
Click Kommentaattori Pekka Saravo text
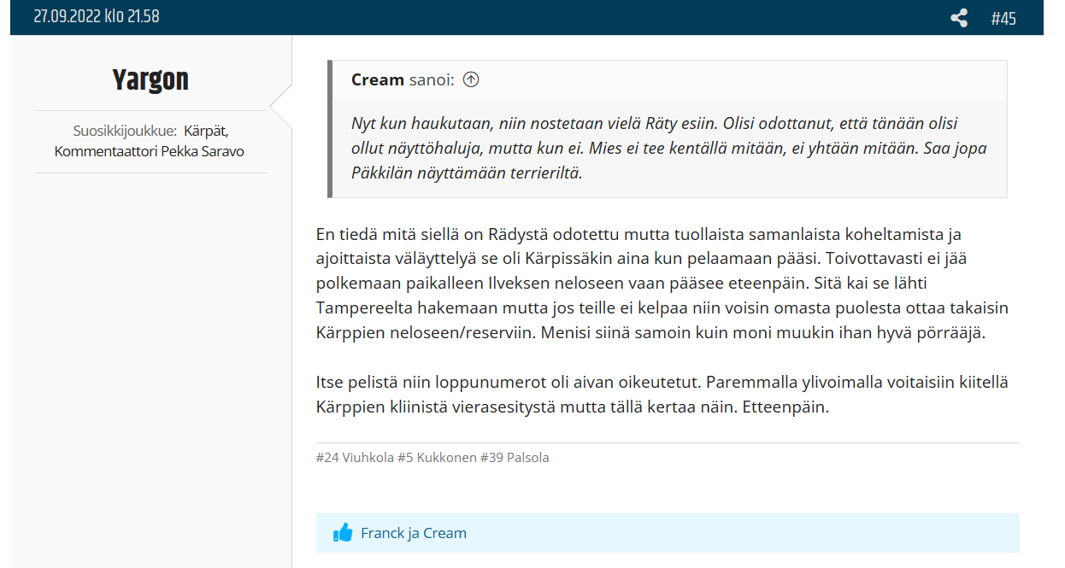pyautogui.click(x=150, y=151)
